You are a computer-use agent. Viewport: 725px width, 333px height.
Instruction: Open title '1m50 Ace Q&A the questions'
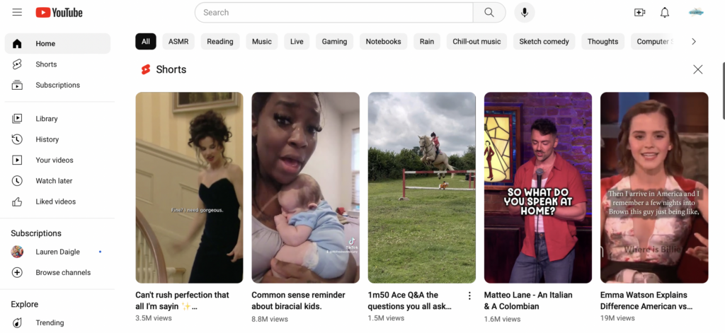[x=410, y=300]
